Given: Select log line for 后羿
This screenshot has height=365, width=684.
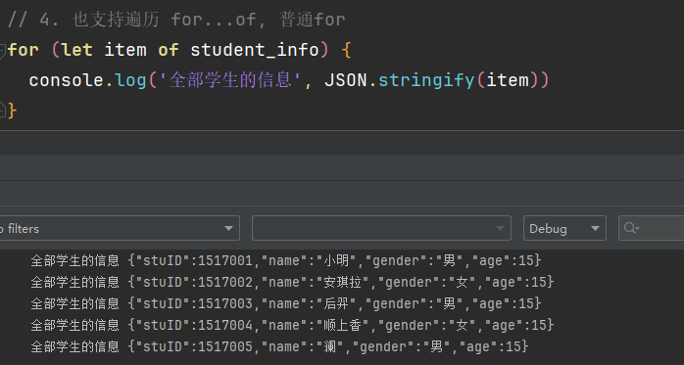Looking at the screenshot, I should [286, 303].
